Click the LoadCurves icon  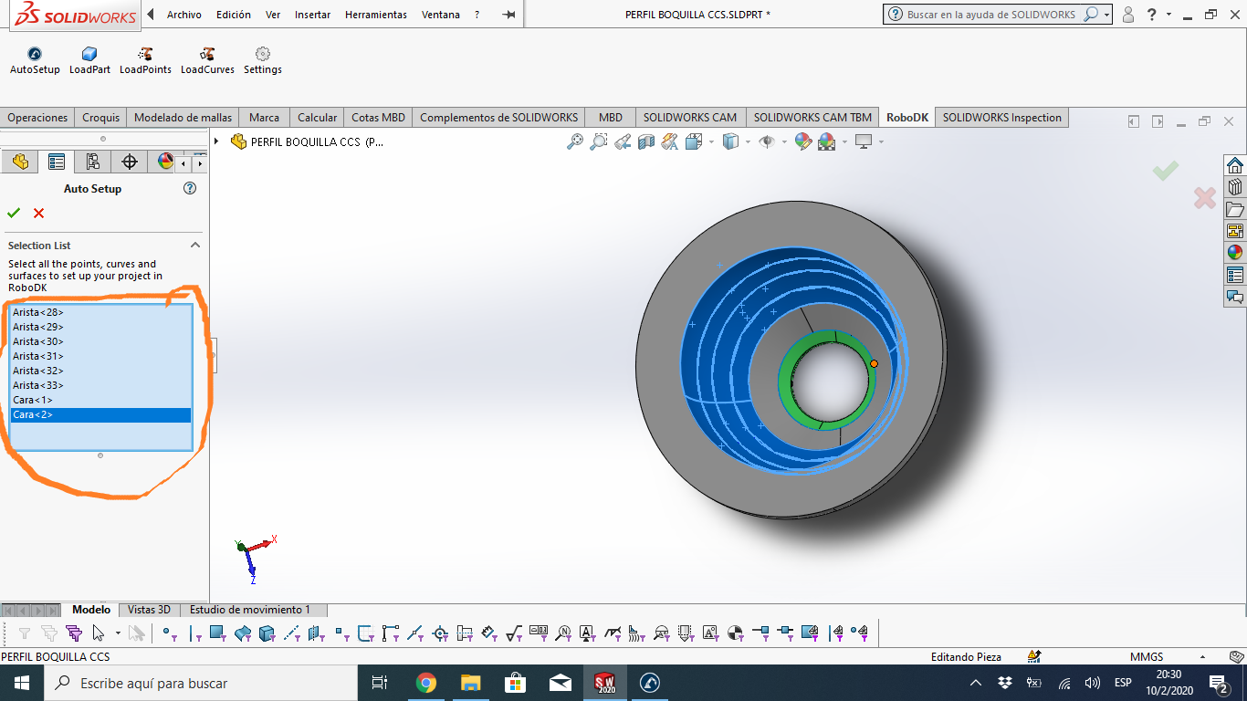(207, 55)
